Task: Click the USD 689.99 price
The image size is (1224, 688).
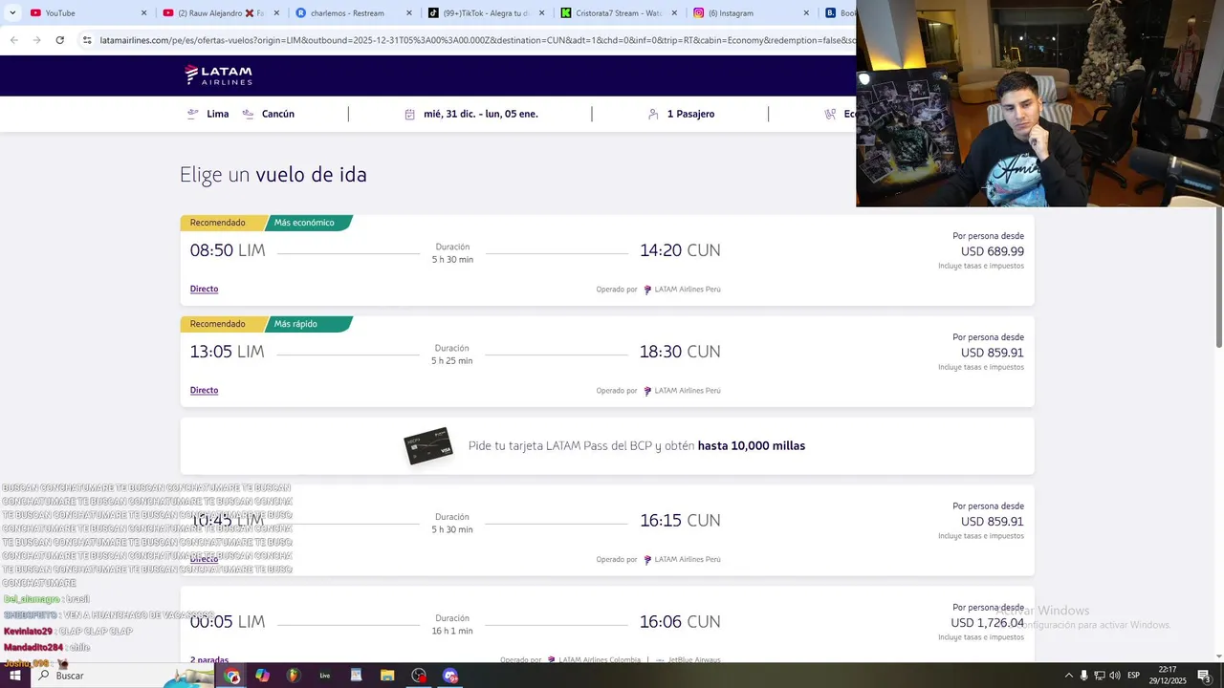Action: pyautogui.click(x=993, y=251)
